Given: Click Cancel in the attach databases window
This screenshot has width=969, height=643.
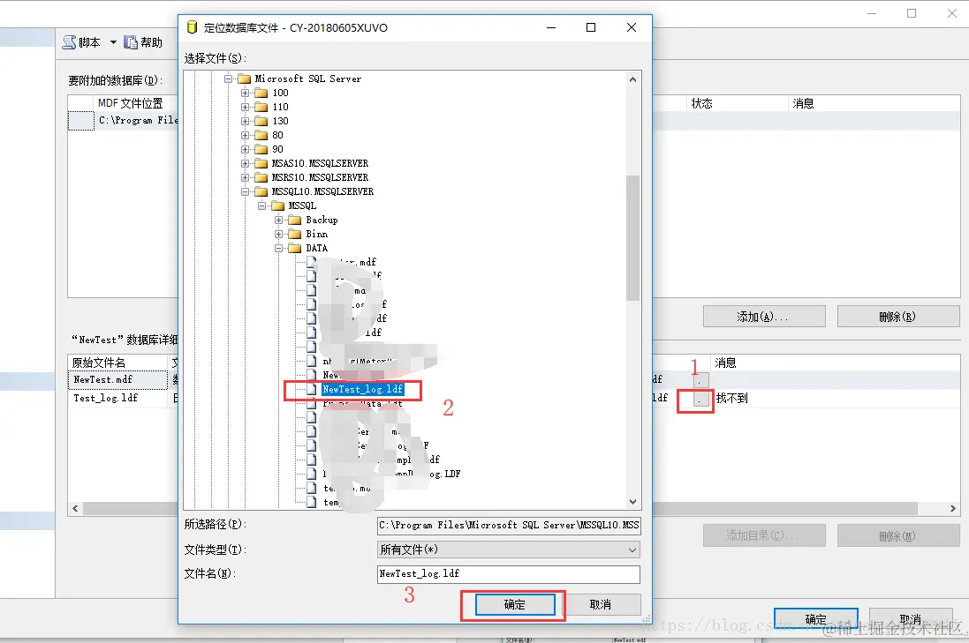Looking at the screenshot, I should [x=911, y=619].
